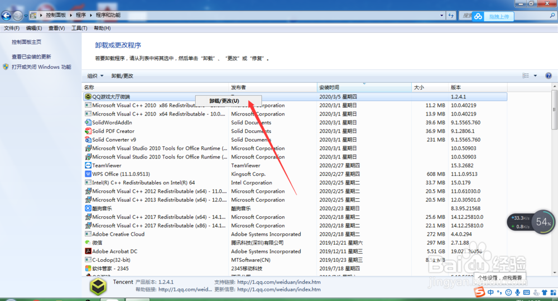Sort by the 发布者 column header
The image size is (558, 301).
click(273, 87)
